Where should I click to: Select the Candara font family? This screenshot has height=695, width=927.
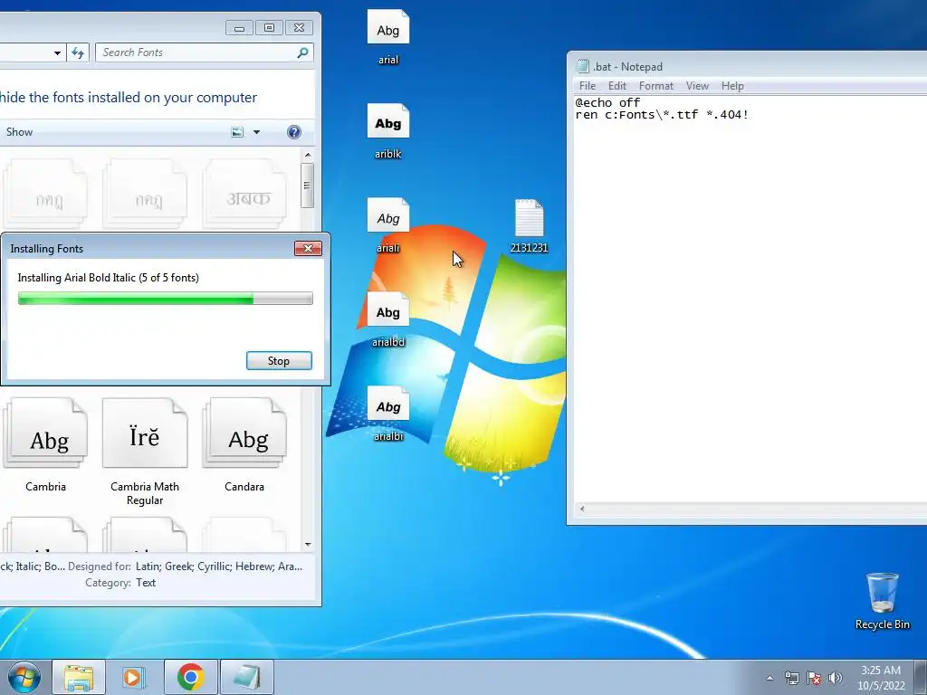tap(244, 445)
